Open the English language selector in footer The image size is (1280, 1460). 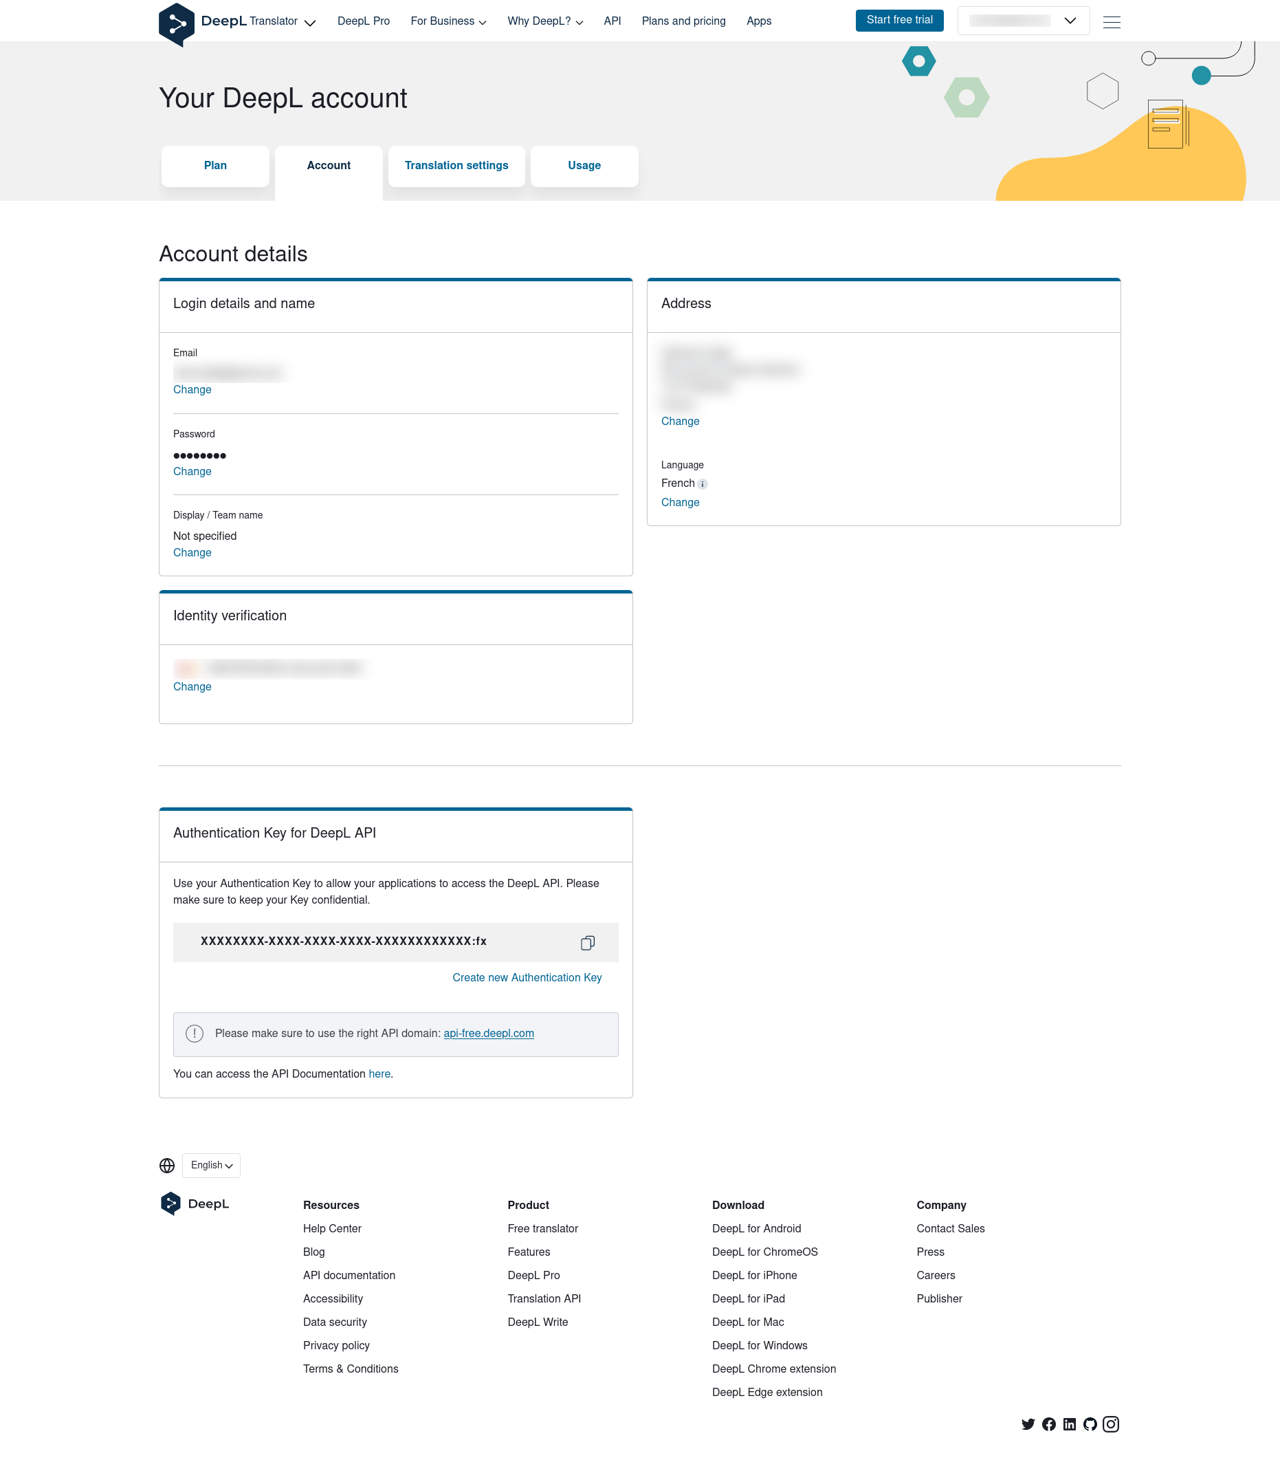[211, 1165]
